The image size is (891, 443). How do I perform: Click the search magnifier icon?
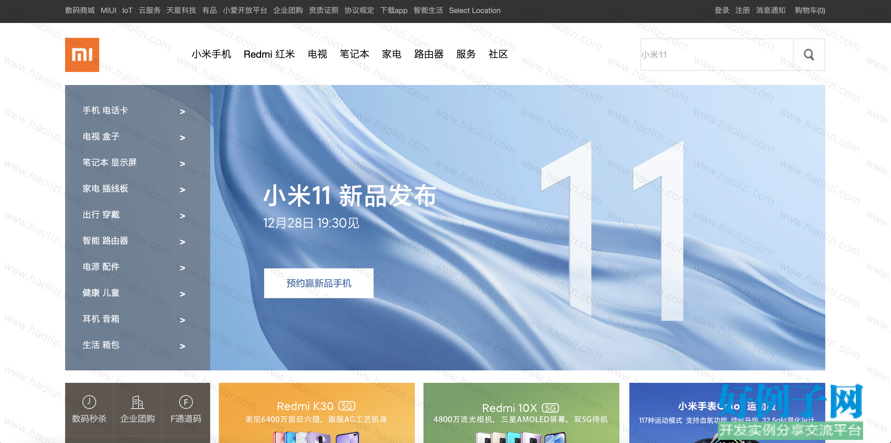pyautogui.click(x=809, y=55)
